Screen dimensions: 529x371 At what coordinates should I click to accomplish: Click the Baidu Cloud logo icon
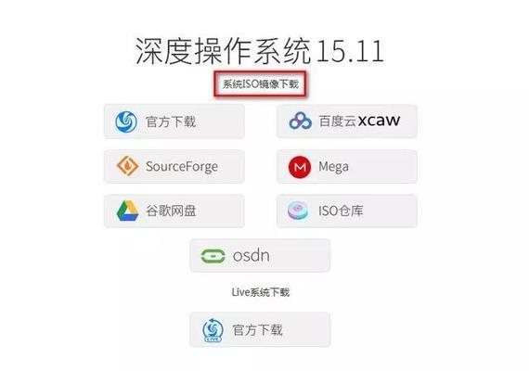[x=301, y=121]
